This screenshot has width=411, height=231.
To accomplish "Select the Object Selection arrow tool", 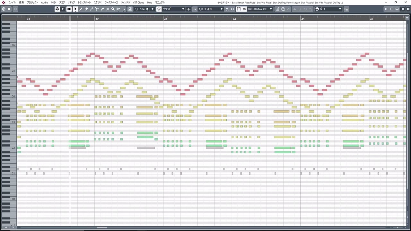I will pyautogui.click(x=75, y=9).
